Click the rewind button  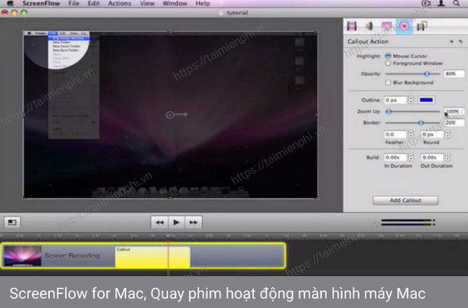(160, 222)
